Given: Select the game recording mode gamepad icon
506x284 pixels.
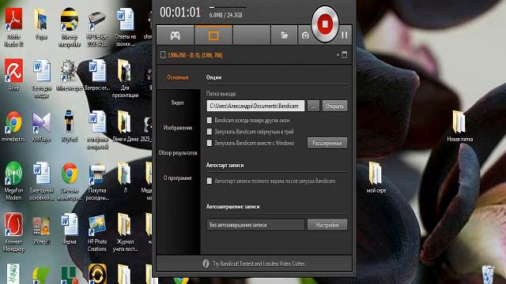Looking at the screenshot, I should (x=176, y=35).
